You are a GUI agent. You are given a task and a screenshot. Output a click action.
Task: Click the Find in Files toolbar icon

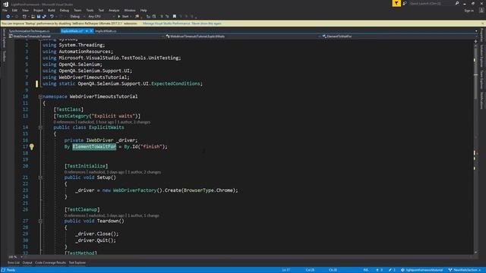(x=137, y=17)
